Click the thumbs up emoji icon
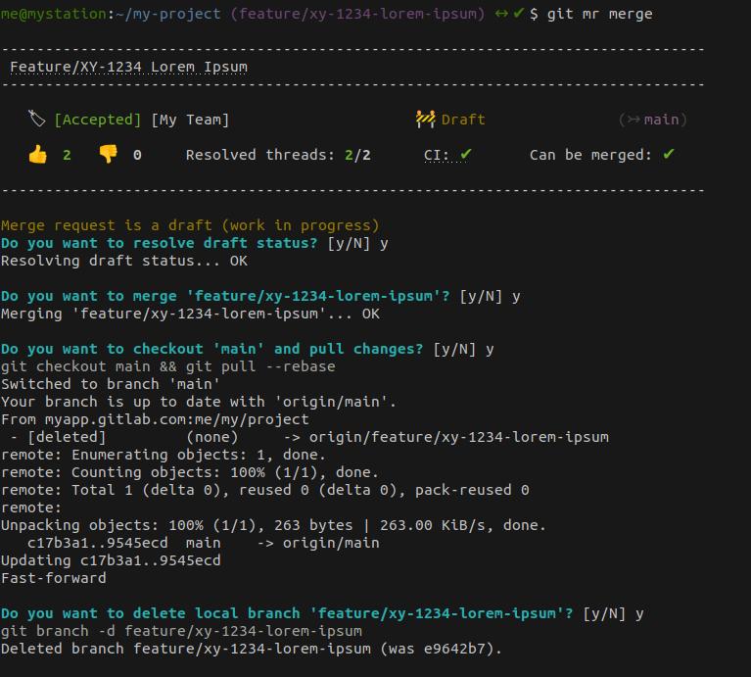The height and width of the screenshot is (677, 751). (x=38, y=155)
